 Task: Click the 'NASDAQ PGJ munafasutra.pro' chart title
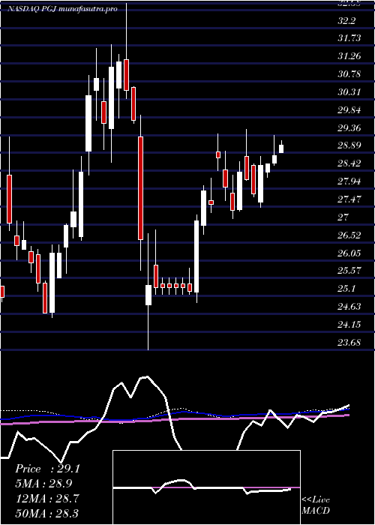pyautogui.click(x=62, y=9)
